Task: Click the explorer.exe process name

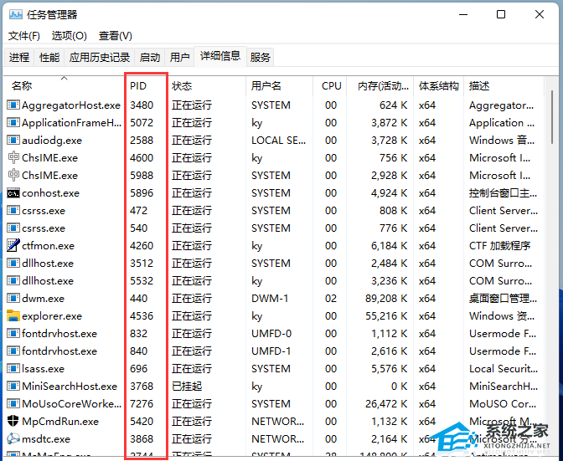Action: pyautogui.click(x=52, y=315)
